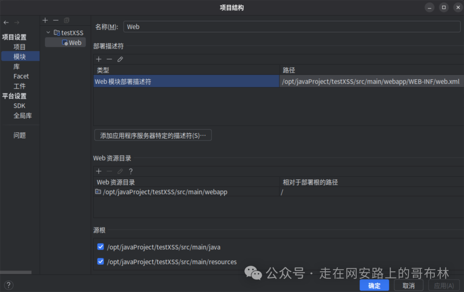Select the Web item under testXSS

(x=65, y=42)
